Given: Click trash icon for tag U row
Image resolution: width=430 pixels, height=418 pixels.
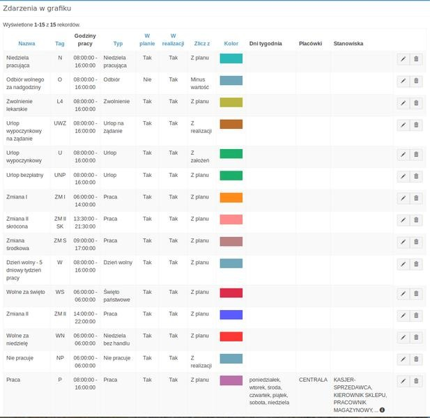Looking at the screenshot, I should point(416,155).
